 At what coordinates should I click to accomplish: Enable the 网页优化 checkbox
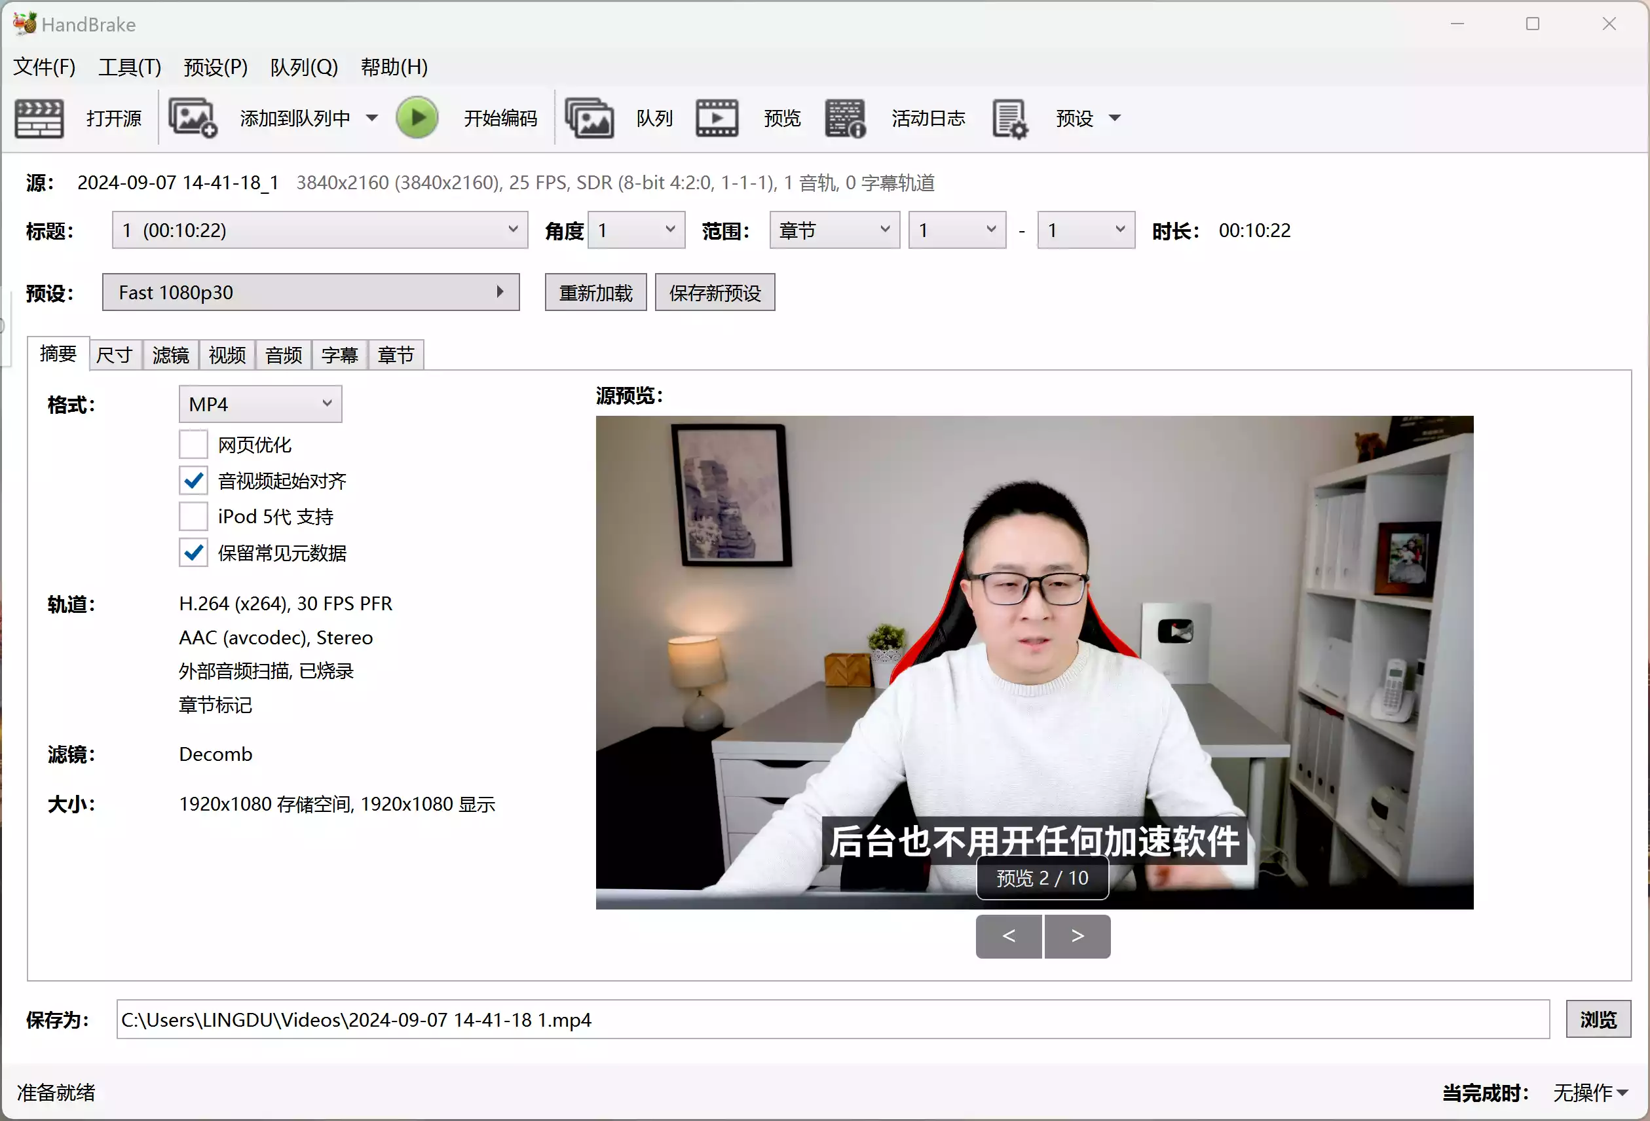point(193,445)
